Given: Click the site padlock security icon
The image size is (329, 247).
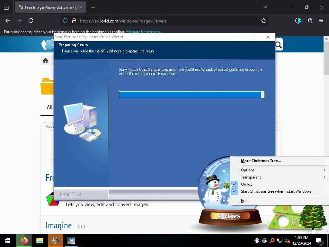Looking at the screenshot, I should pos(74,21).
